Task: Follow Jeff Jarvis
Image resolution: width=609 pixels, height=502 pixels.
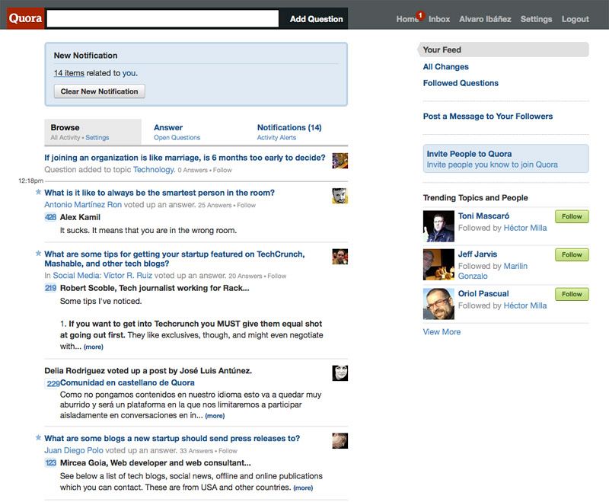Action: pyautogui.click(x=572, y=254)
